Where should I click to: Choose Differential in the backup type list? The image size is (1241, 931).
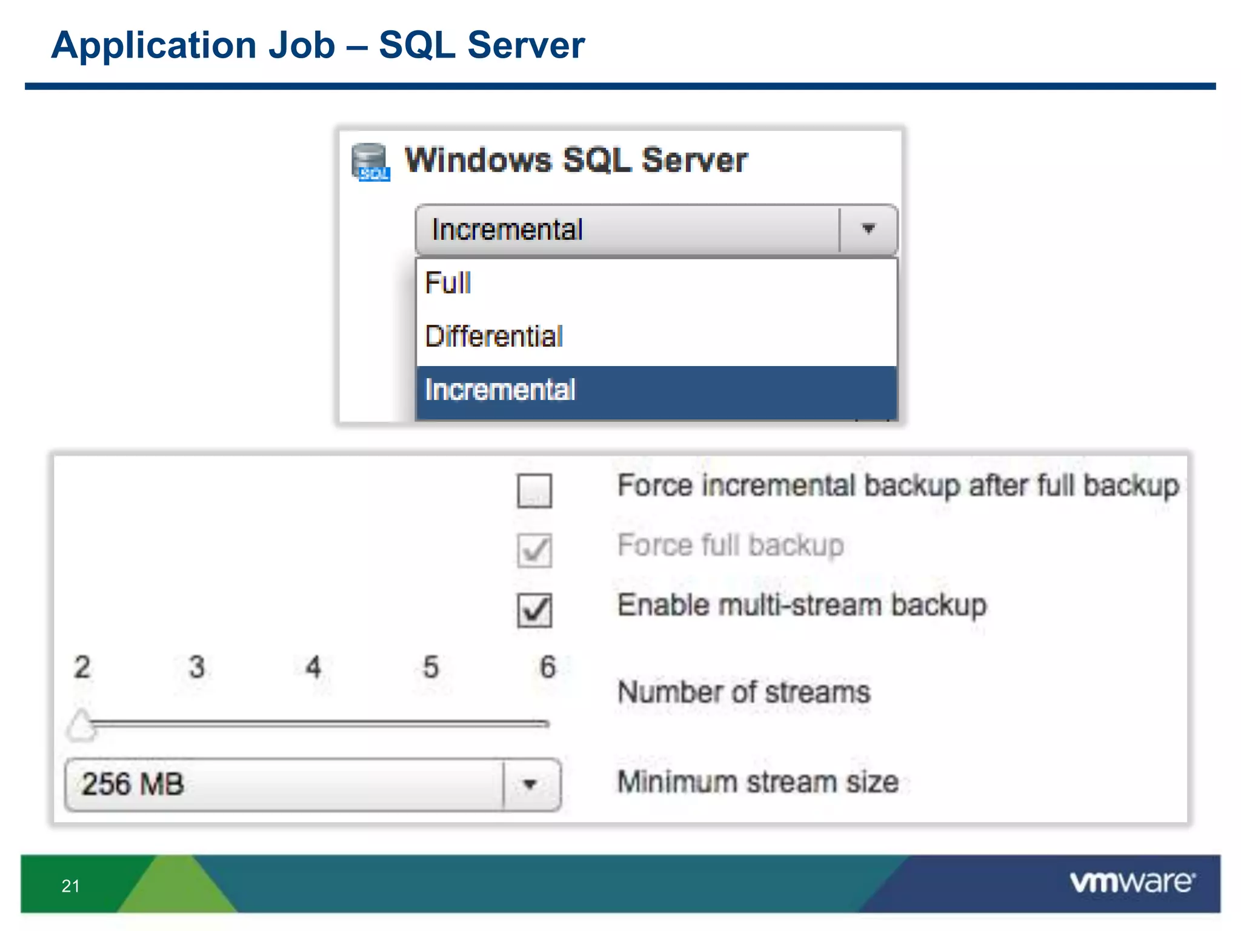coord(656,336)
